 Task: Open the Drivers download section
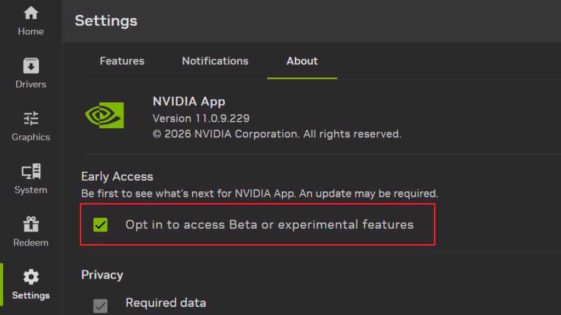[x=31, y=73]
